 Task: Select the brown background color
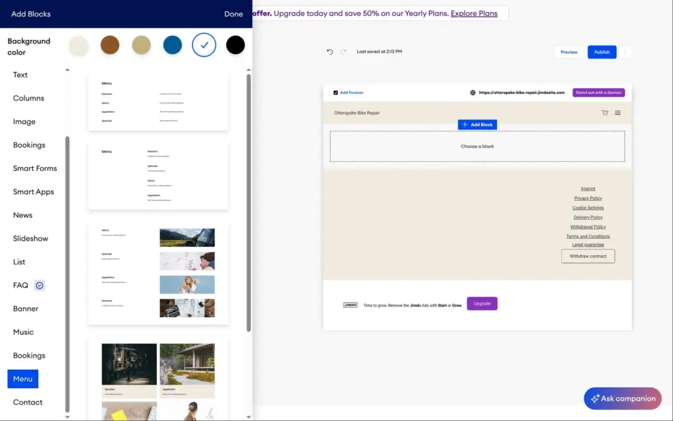pyautogui.click(x=110, y=45)
